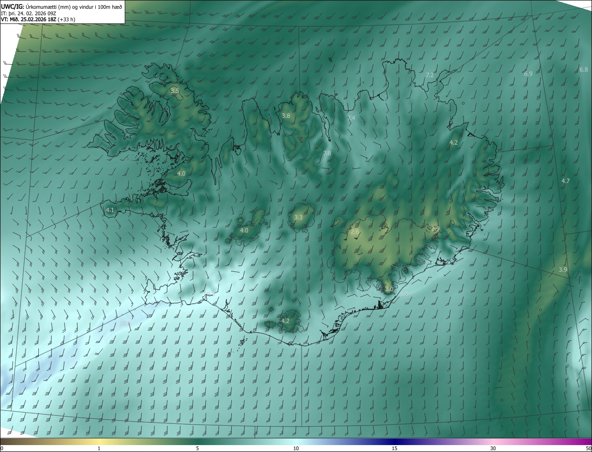This screenshot has width=592, height=452.
Task: Click the 3.0 value on Öræfajökull
Action: coord(389,289)
